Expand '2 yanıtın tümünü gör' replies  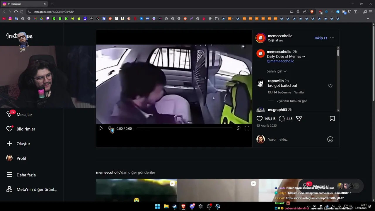click(x=292, y=101)
